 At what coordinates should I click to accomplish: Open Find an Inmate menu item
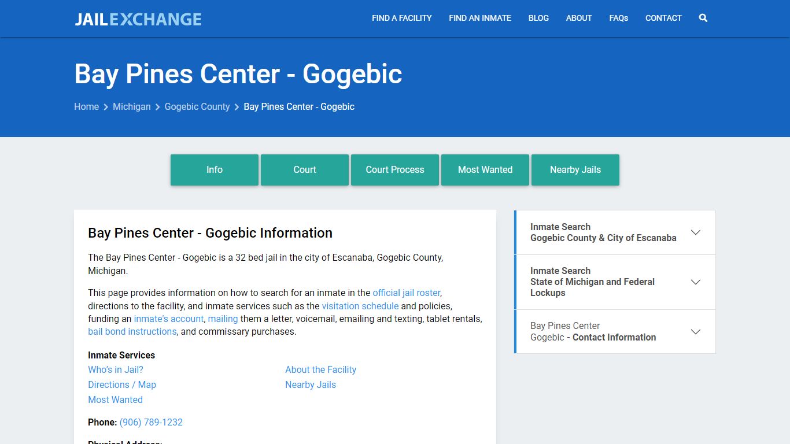[x=480, y=18]
